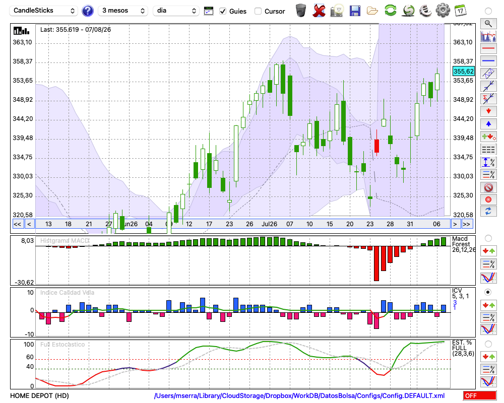Viewport: 504px width, 403px height.
Task: Click the << rewind button on timeline
Action: (x=17, y=224)
